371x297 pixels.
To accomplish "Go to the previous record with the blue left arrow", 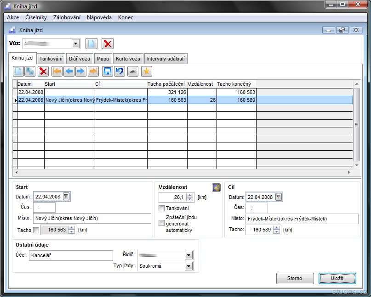I will pos(69,71).
